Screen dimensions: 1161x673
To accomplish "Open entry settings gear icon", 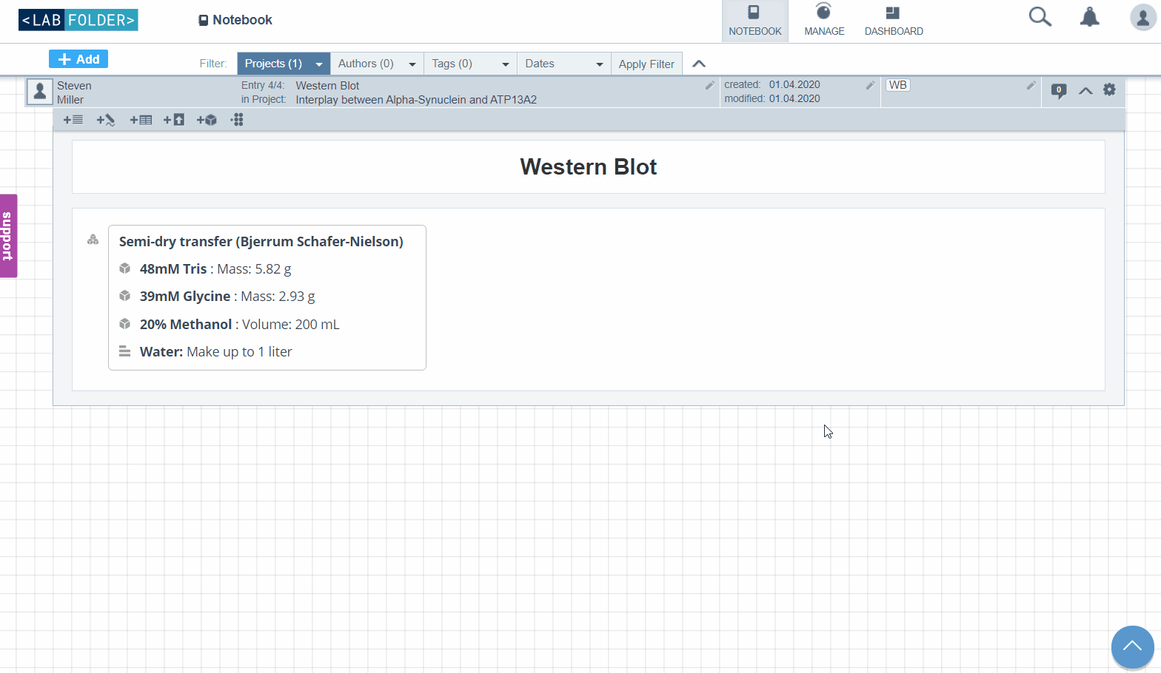I will pyautogui.click(x=1109, y=89).
